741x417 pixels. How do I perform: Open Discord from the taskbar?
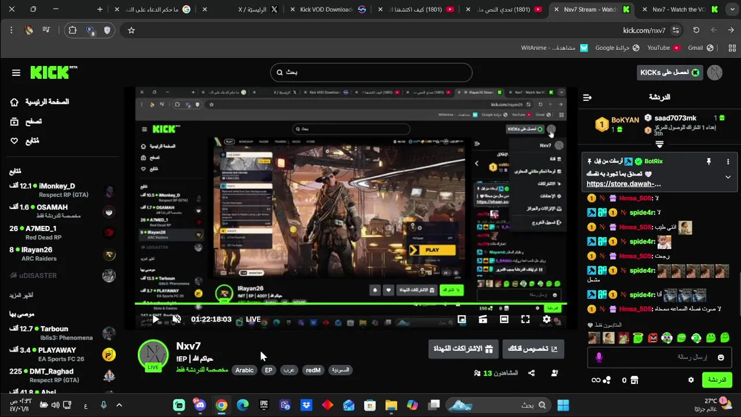point(200,405)
